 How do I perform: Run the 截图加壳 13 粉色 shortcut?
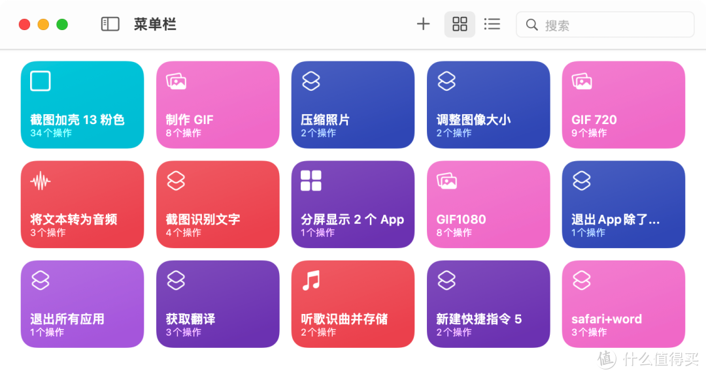coord(82,105)
